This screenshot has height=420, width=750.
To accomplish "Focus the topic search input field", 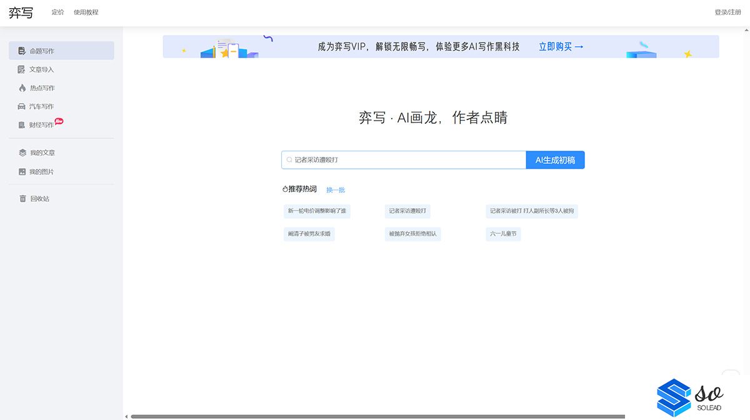I will [404, 160].
